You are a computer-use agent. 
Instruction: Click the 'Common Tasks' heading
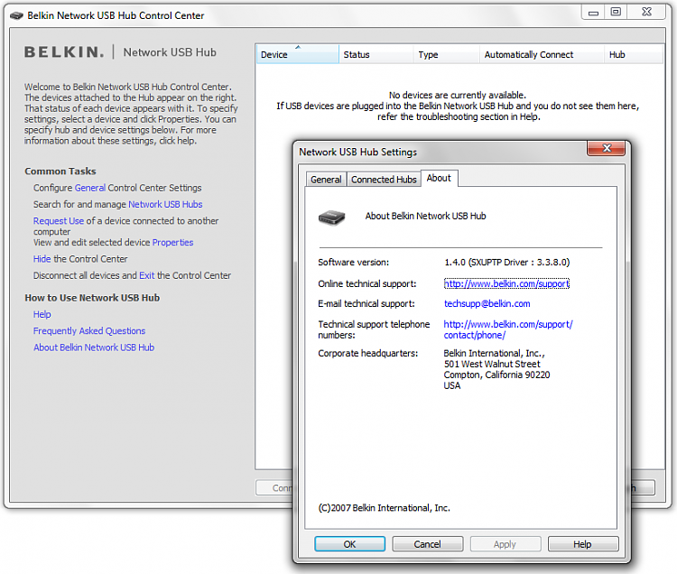pyautogui.click(x=60, y=171)
